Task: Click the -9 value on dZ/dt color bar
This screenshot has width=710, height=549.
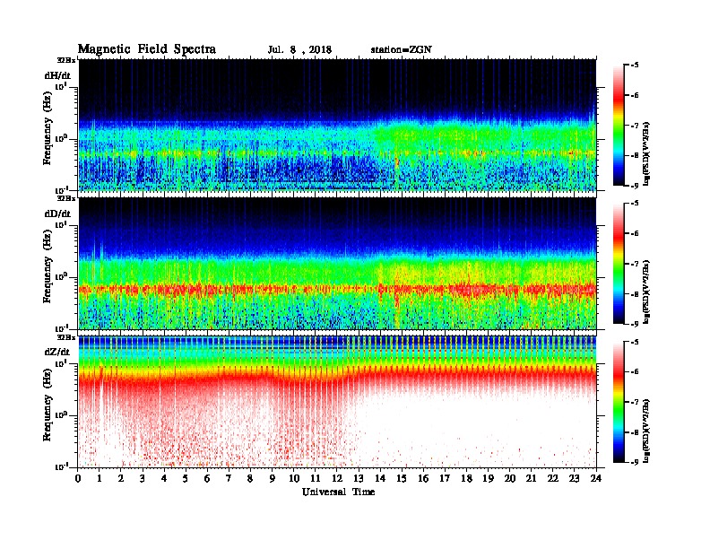Action: (x=634, y=462)
